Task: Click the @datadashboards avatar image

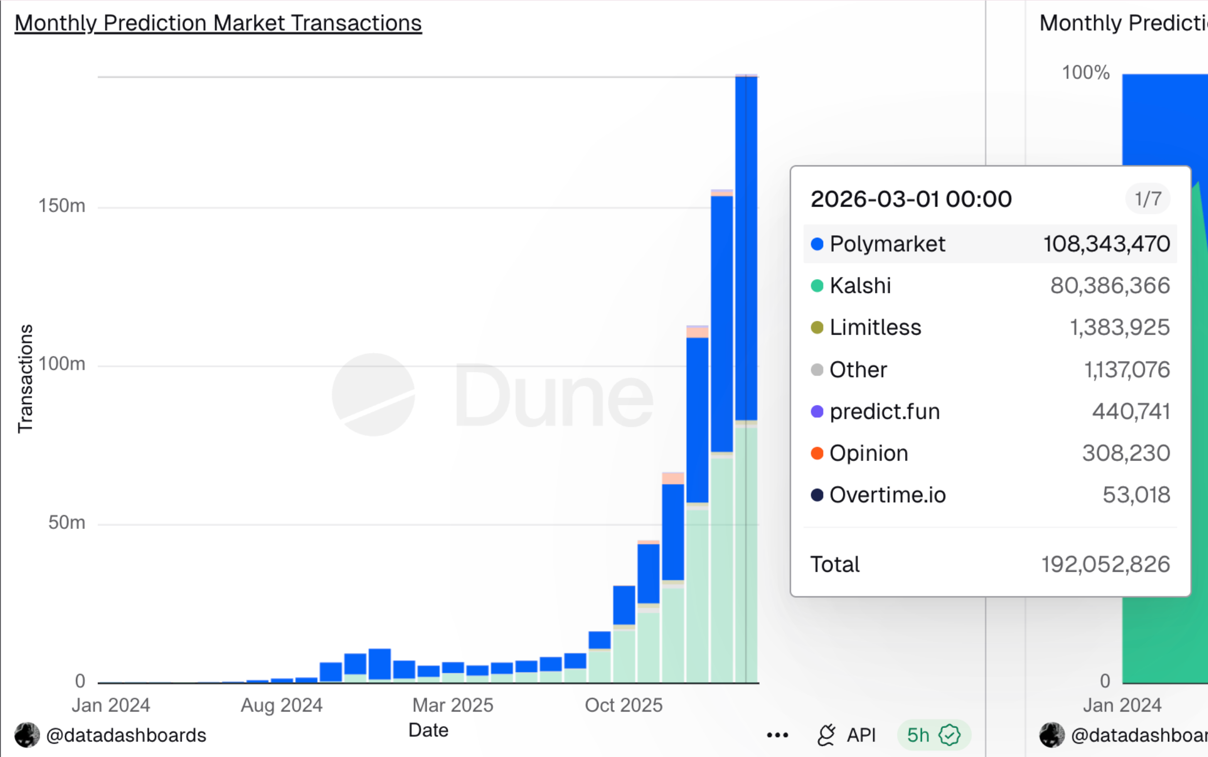Action: [x=27, y=735]
